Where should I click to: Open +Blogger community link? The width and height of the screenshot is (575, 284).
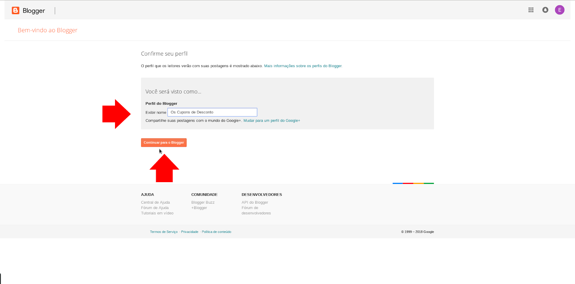(x=199, y=208)
